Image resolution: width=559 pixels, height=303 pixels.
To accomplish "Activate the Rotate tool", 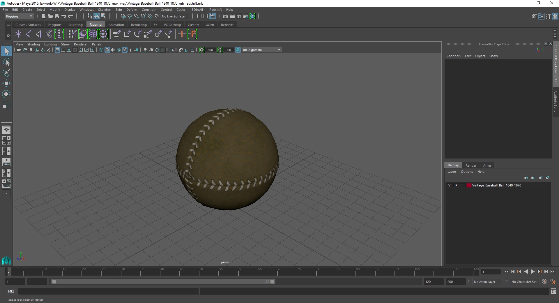I will [x=6, y=94].
